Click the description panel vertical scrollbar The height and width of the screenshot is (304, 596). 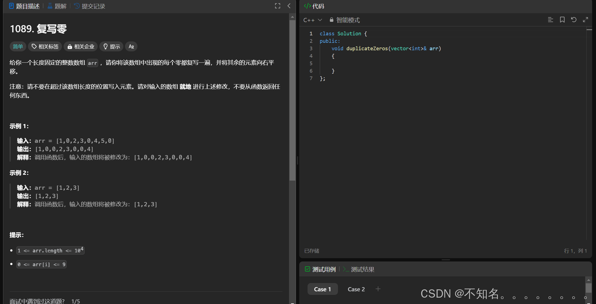(x=292, y=99)
